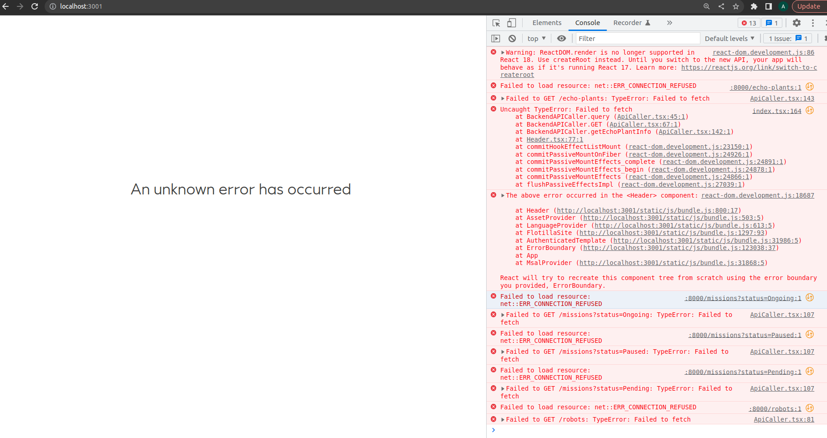The height and width of the screenshot is (438, 827).
Task: Reload the localhost page
Action: [x=35, y=6]
